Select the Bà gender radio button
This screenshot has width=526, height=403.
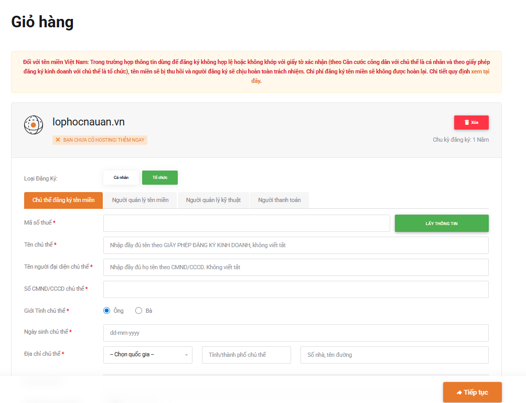pyautogui.click(x=139, y=311)
